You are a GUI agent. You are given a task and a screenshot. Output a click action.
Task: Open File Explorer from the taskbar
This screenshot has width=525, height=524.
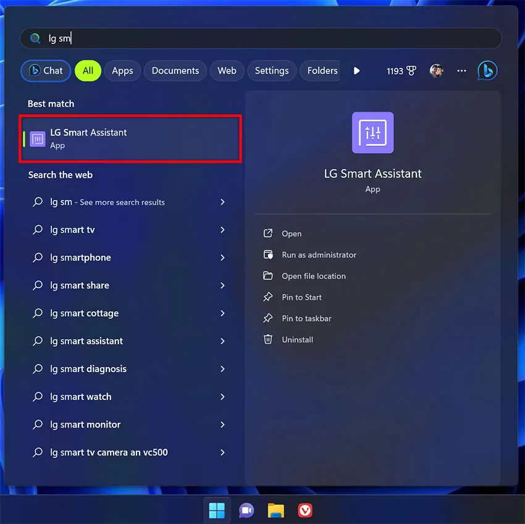pyautogui.click(x=275, y=510)
